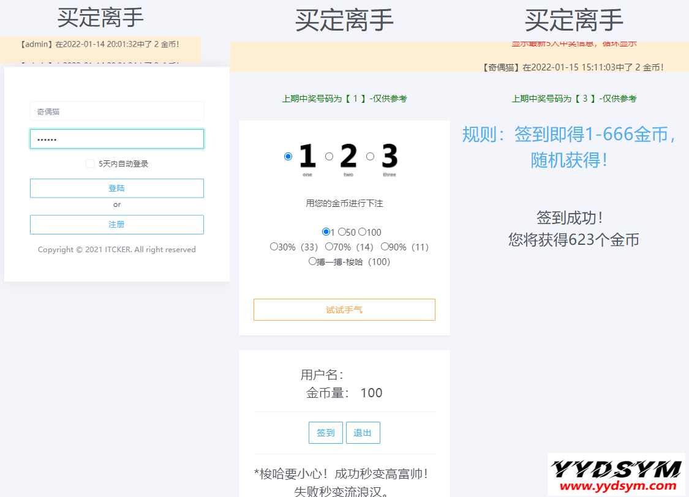This screenshot has height=497, width=689.
Task: Click the large digit 3 image
Action: click(390, 157)
